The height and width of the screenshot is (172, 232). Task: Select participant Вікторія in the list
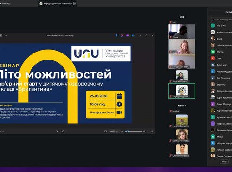click(221, 91)
